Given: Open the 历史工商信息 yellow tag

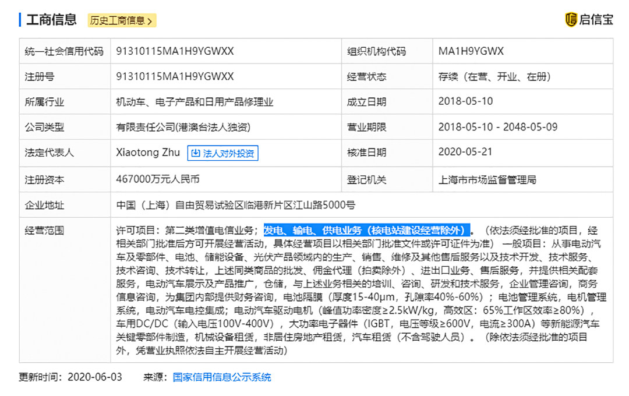Looking at the screenshot, I should (121, 21).
